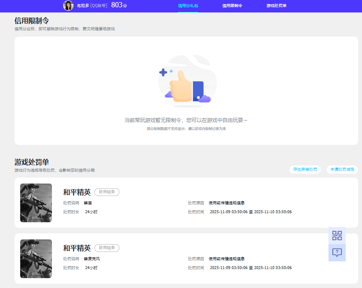
Task: Click 处罚结束 badge on 禁言 record
Action: click(x=107, y=192)
